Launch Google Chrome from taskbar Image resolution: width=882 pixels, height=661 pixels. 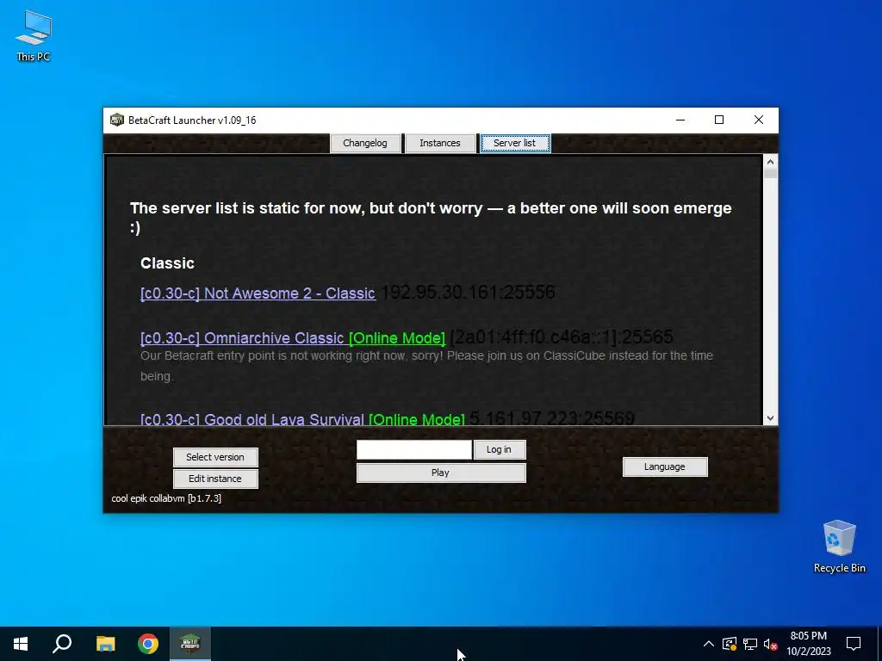pos(148,644)
